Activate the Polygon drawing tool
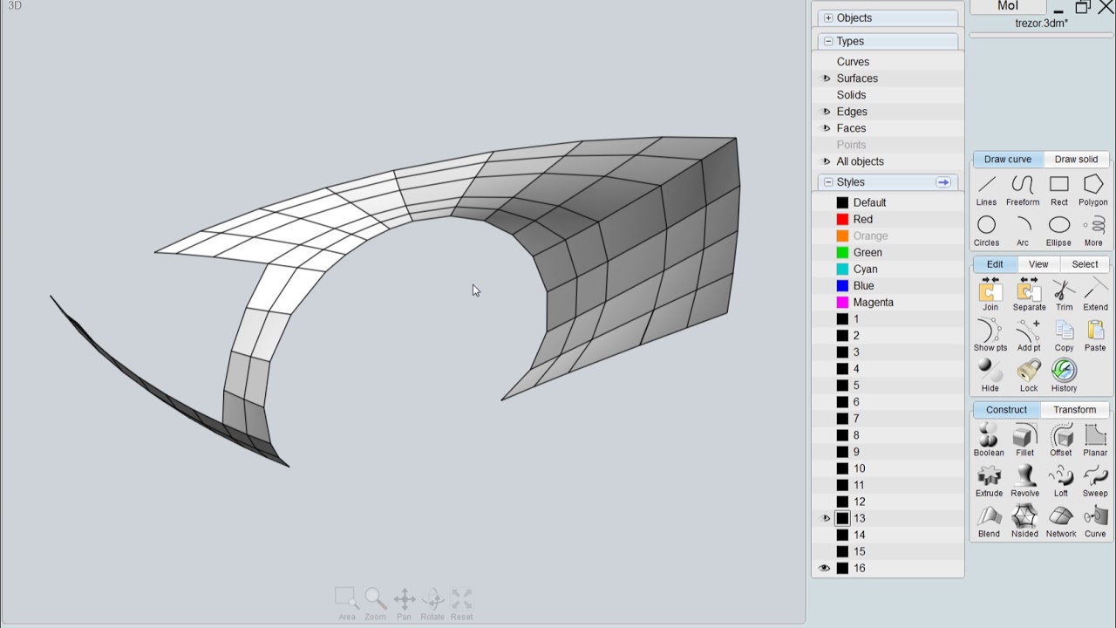 click(1092, 190)
